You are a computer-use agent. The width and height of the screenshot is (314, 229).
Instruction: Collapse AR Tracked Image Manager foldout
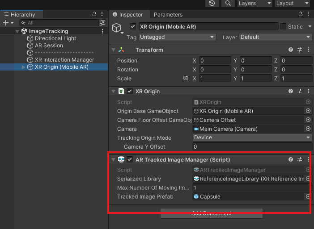tap(113, 160)
